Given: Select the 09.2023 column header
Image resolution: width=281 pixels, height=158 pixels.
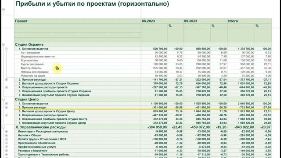Looking at the screenshot, I should (x=205, y=21).
